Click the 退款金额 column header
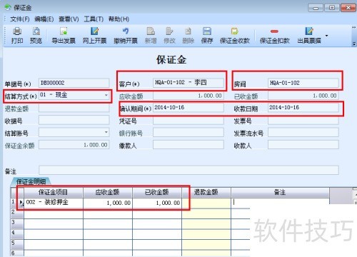The image size is (357, 257). click(x=206, y=192)
